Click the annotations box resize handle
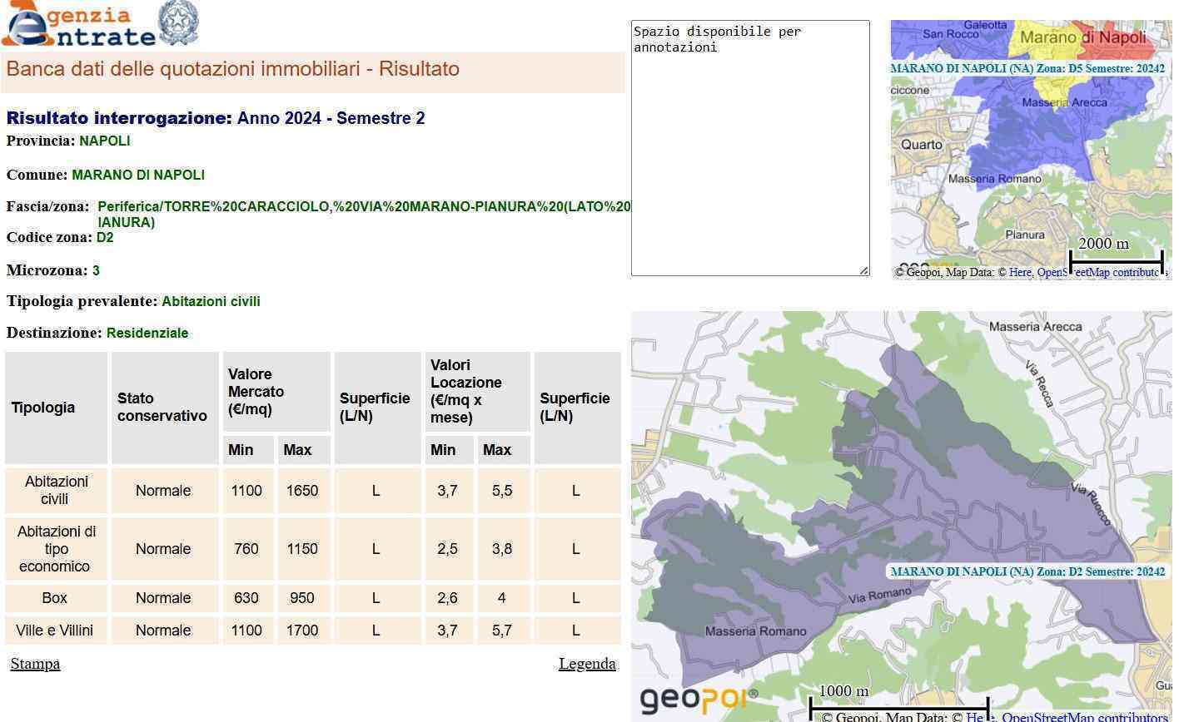 [x=863, y=270]
